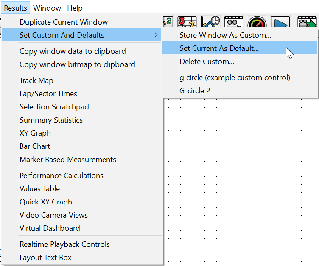This screenshot has width=319, height=266.
Task: Select Marker Based Measurements
Action: click(68, 160)
